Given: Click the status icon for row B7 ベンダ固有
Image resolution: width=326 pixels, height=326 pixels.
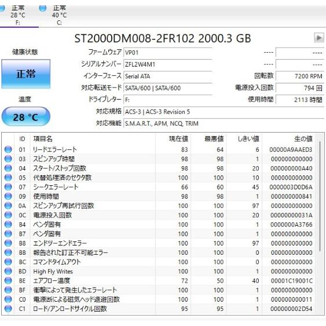Looking at the screenshot, I should [x=8, y=233].
